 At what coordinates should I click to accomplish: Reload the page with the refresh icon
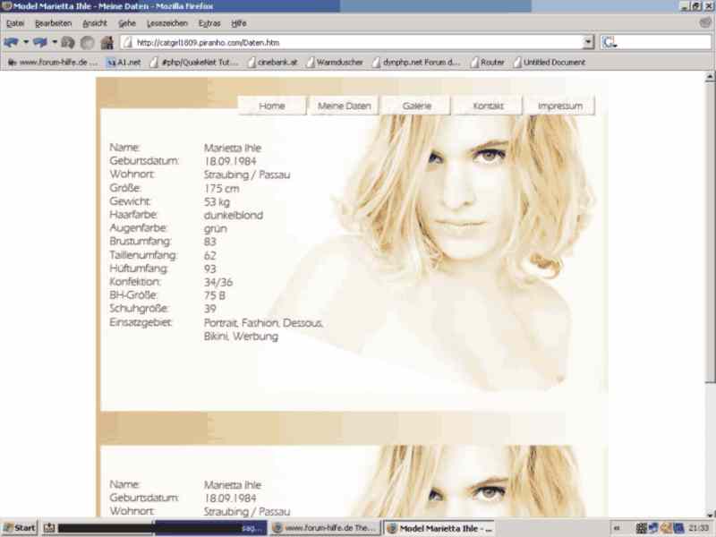[68, 42]
